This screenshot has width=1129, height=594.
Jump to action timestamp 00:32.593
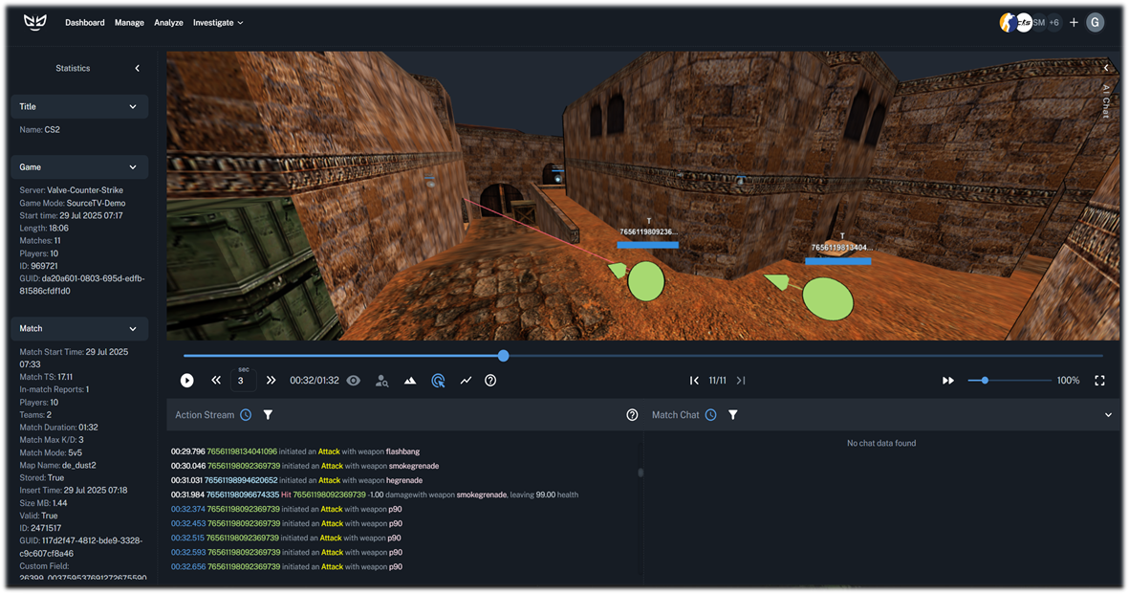click(x=188, y=553)
